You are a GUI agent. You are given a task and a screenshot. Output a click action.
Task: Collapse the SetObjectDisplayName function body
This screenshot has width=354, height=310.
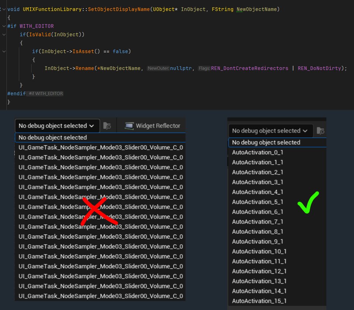(x=4, y=9)
